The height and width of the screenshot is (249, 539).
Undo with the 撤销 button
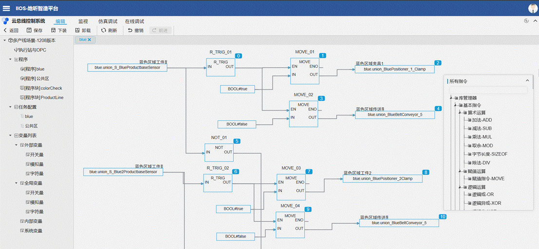[x=135, y=30]
